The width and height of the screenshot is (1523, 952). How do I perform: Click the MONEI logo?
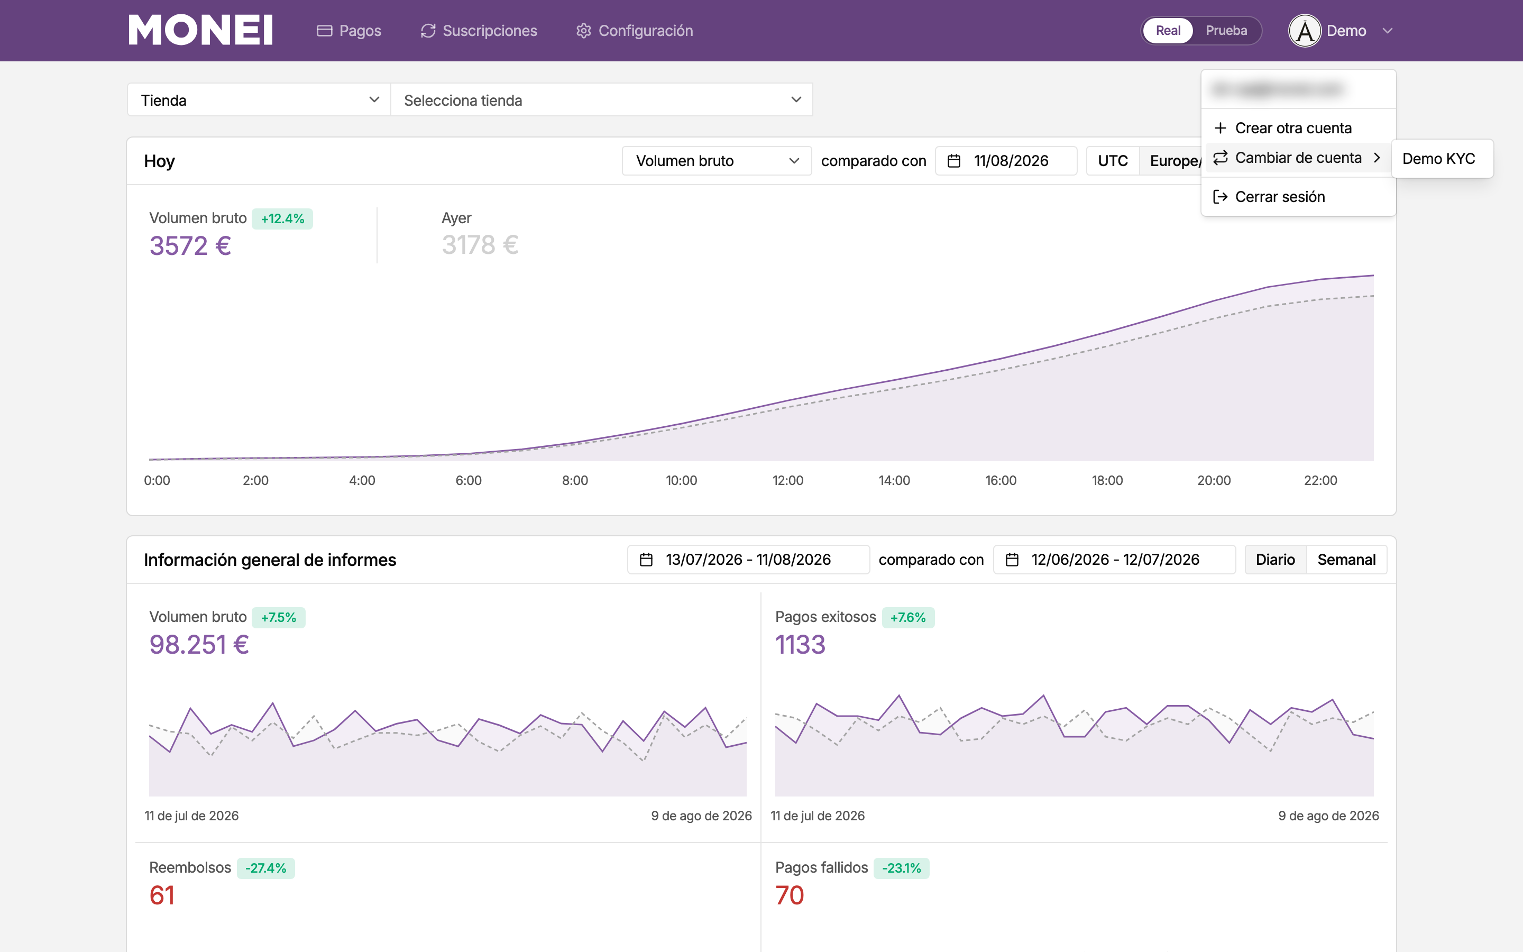(201, 30)
